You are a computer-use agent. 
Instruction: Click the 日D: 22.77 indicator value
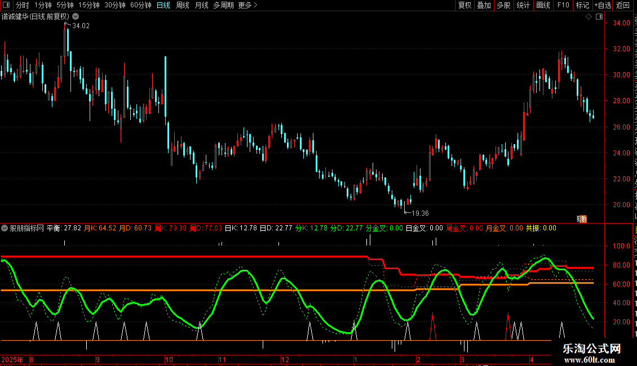(276, 228)
